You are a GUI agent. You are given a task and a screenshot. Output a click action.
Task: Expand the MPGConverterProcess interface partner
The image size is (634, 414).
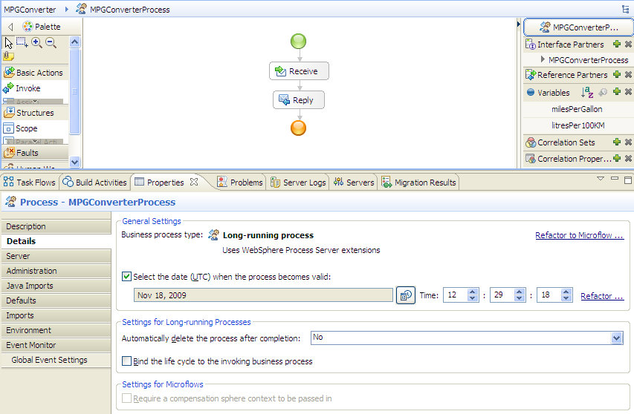click(x=543, y=59)
